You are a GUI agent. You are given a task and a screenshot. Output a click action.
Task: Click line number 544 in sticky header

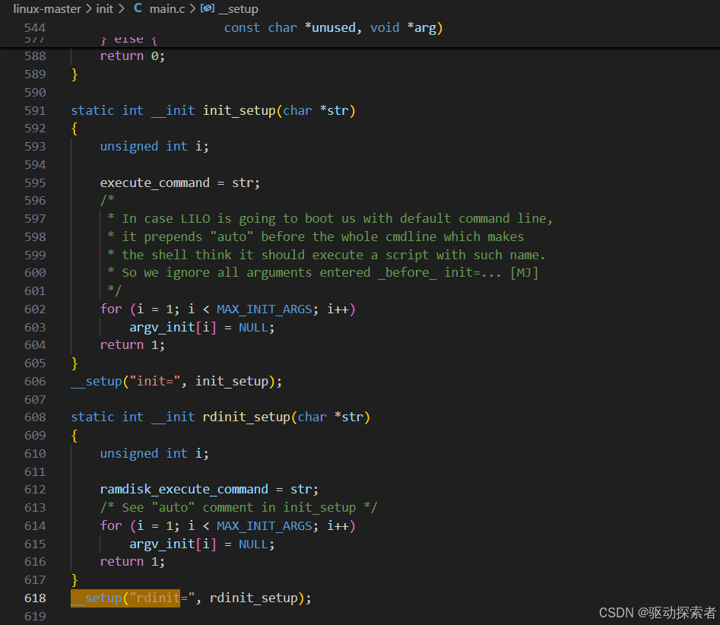coord(36,27)
